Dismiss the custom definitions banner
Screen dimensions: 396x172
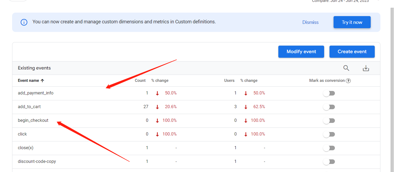(x=310, y=22)
